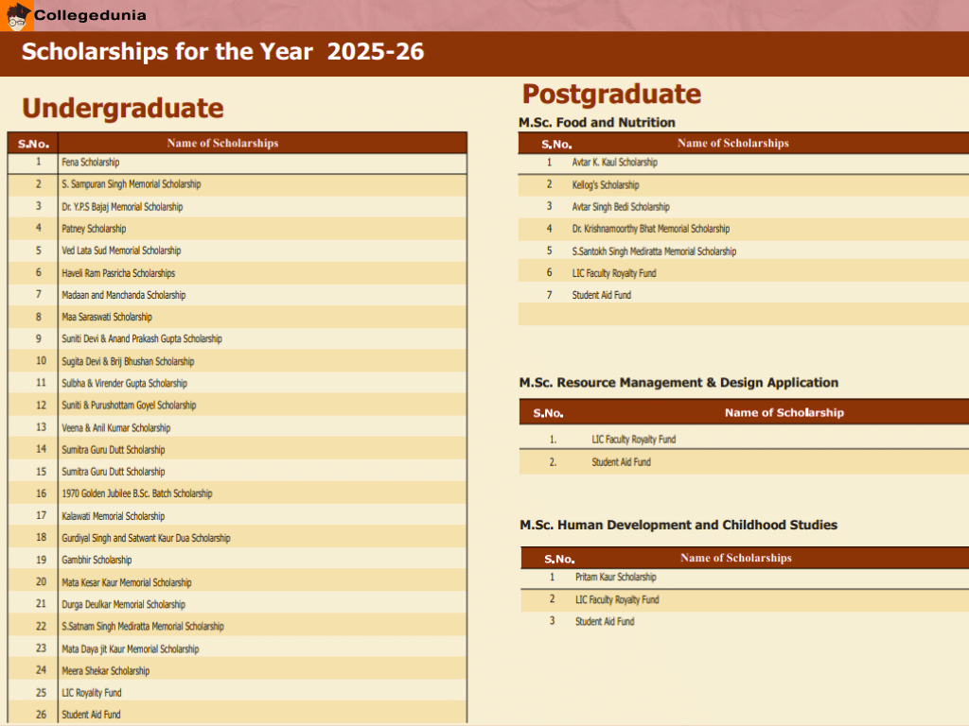Click M.Sc. Resource Management & Design Application heading
This screenshot has height=726, width=969.
678,383
